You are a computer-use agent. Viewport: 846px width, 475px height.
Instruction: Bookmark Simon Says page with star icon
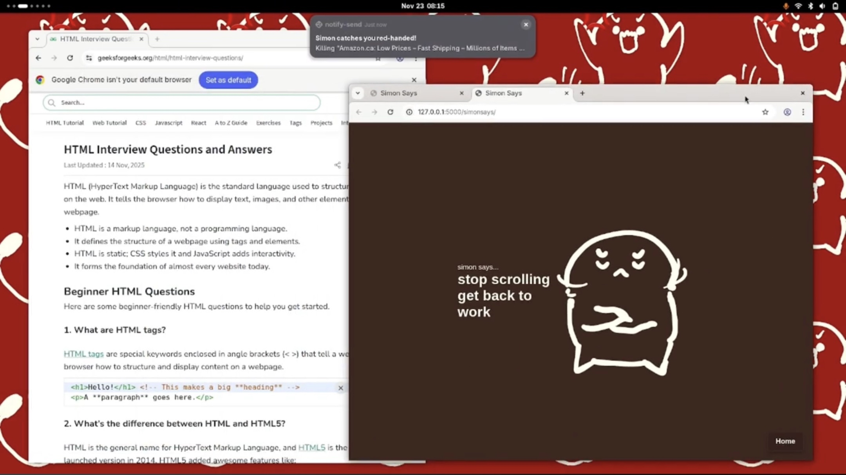765,112
